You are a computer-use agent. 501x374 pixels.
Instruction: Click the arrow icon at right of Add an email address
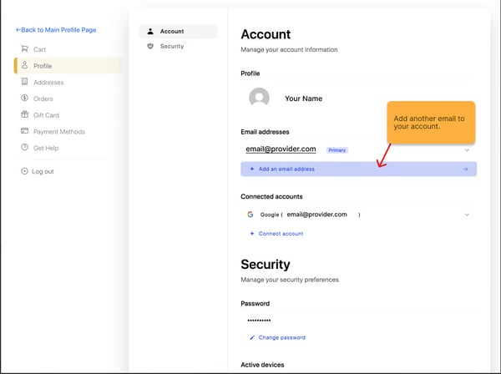[x=465, y=169]
